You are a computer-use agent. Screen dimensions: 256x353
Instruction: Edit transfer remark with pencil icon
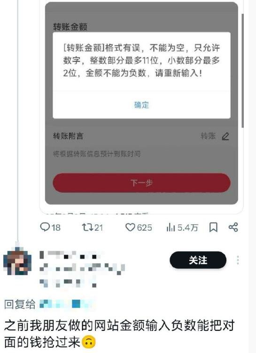(225, 136)
